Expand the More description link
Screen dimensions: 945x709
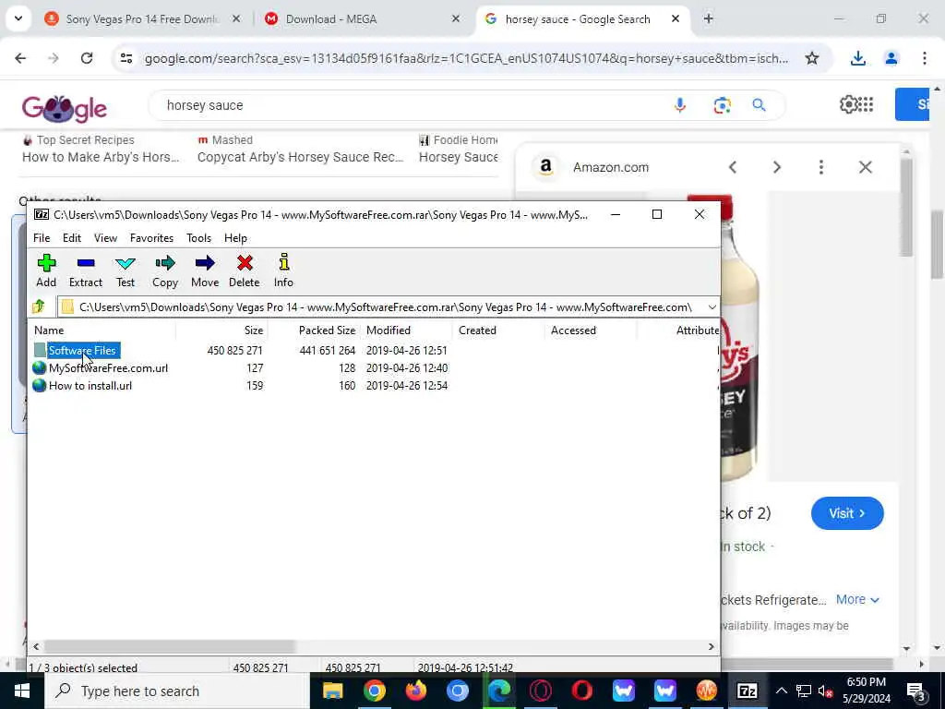[857, 599]
